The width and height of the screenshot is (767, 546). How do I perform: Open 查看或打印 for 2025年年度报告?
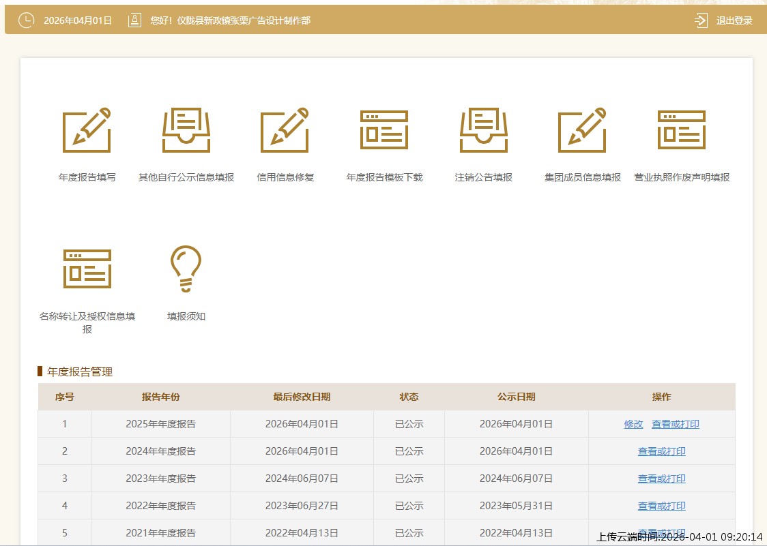click(675, 424)
